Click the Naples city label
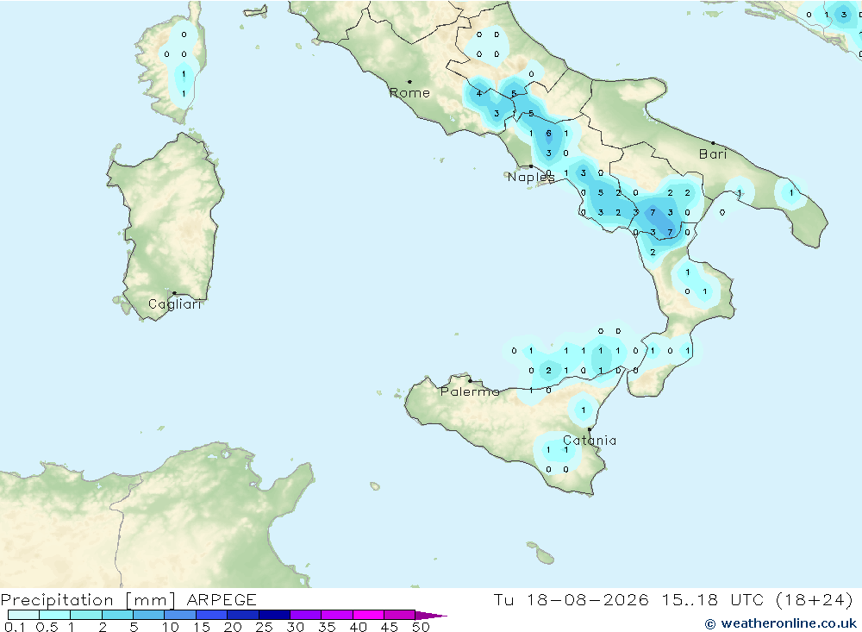862x632 pixels. (x=530, y=177)
